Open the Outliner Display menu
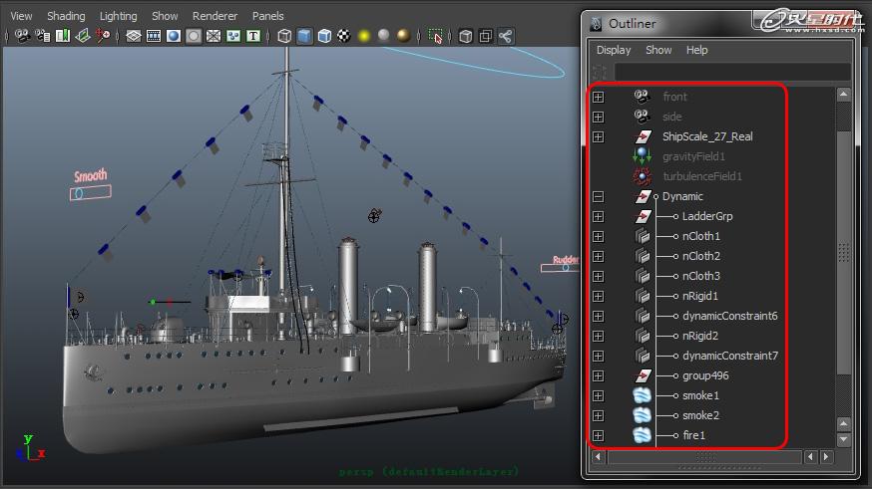Screen dimensions: 872x489 614,50
